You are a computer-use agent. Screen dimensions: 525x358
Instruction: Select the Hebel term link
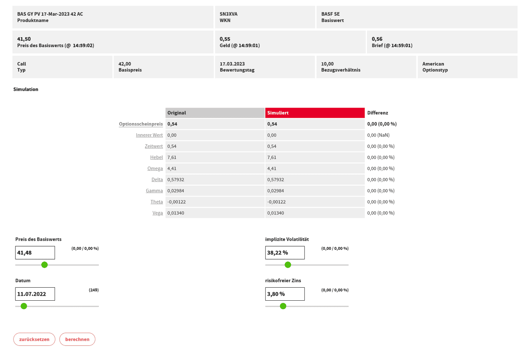[x=156, y=157]
